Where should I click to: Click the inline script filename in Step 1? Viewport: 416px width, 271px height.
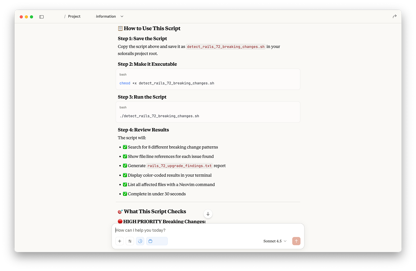(x=226, y=47)
